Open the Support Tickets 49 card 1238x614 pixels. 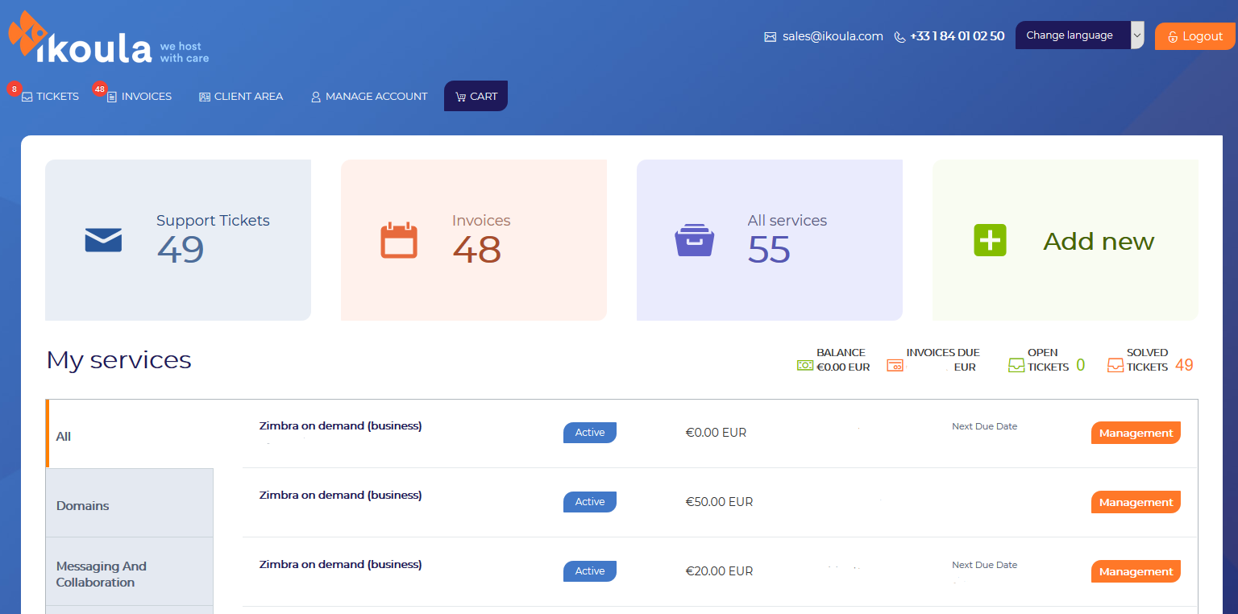click(x=178, y=240)
